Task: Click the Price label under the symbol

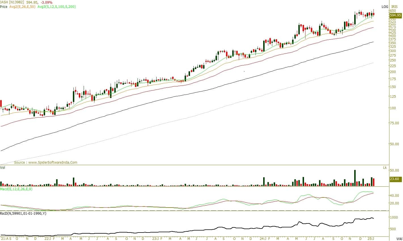Action: coord(4,7)
